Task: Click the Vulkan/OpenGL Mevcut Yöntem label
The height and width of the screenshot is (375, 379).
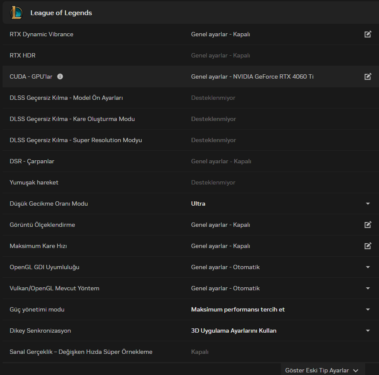Action: tap(54, 288)
